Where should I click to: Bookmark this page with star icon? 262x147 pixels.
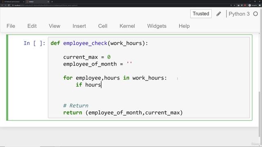235,5
